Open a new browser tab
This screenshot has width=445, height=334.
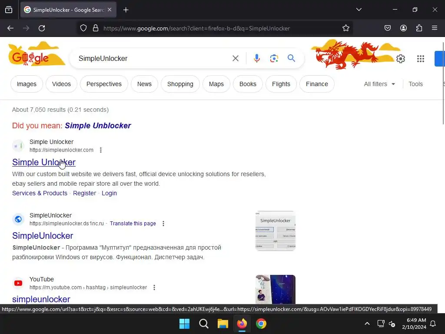coord(126,10)
